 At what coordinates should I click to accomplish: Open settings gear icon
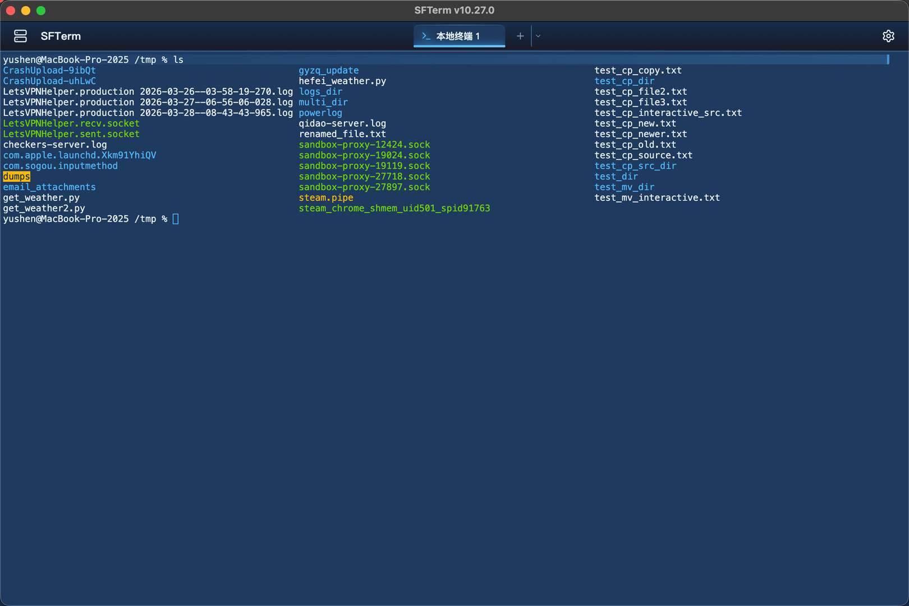click(x=888, y=36)
